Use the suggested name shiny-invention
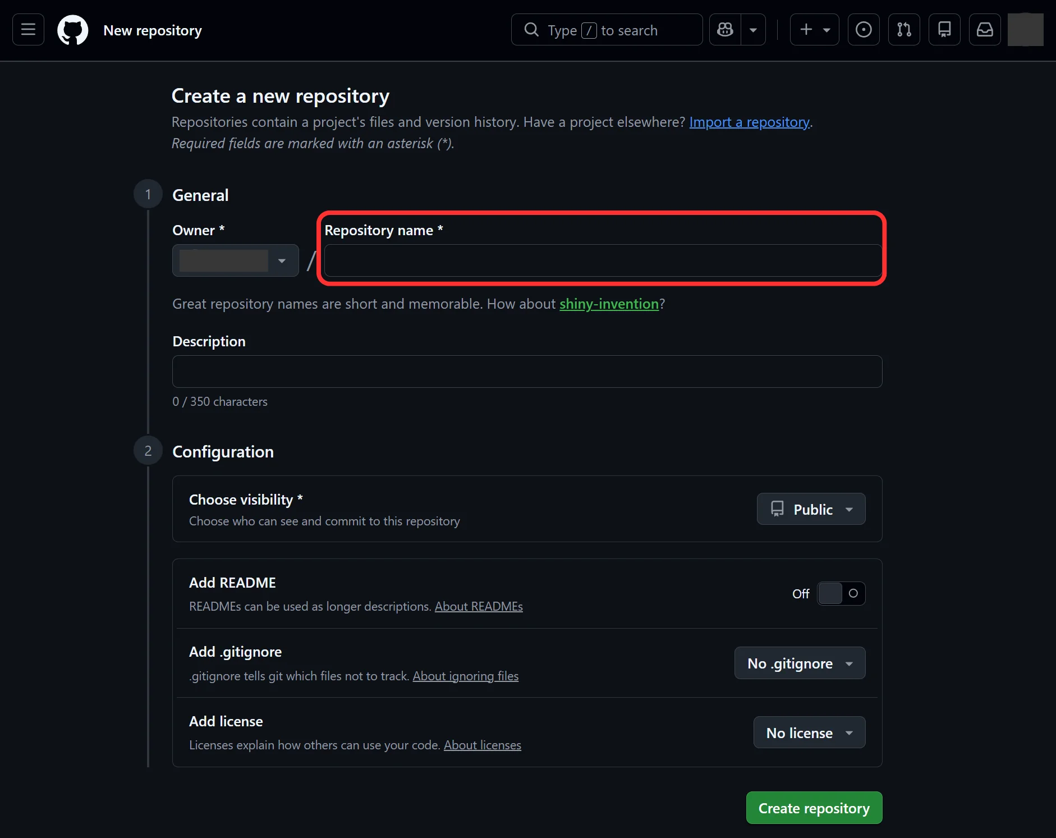This screenshot has width=1056, height=838. (609, 304)
